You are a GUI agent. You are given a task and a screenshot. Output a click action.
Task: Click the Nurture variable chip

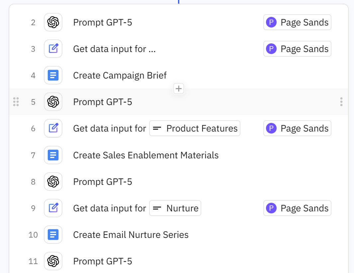tap(175, 208)
